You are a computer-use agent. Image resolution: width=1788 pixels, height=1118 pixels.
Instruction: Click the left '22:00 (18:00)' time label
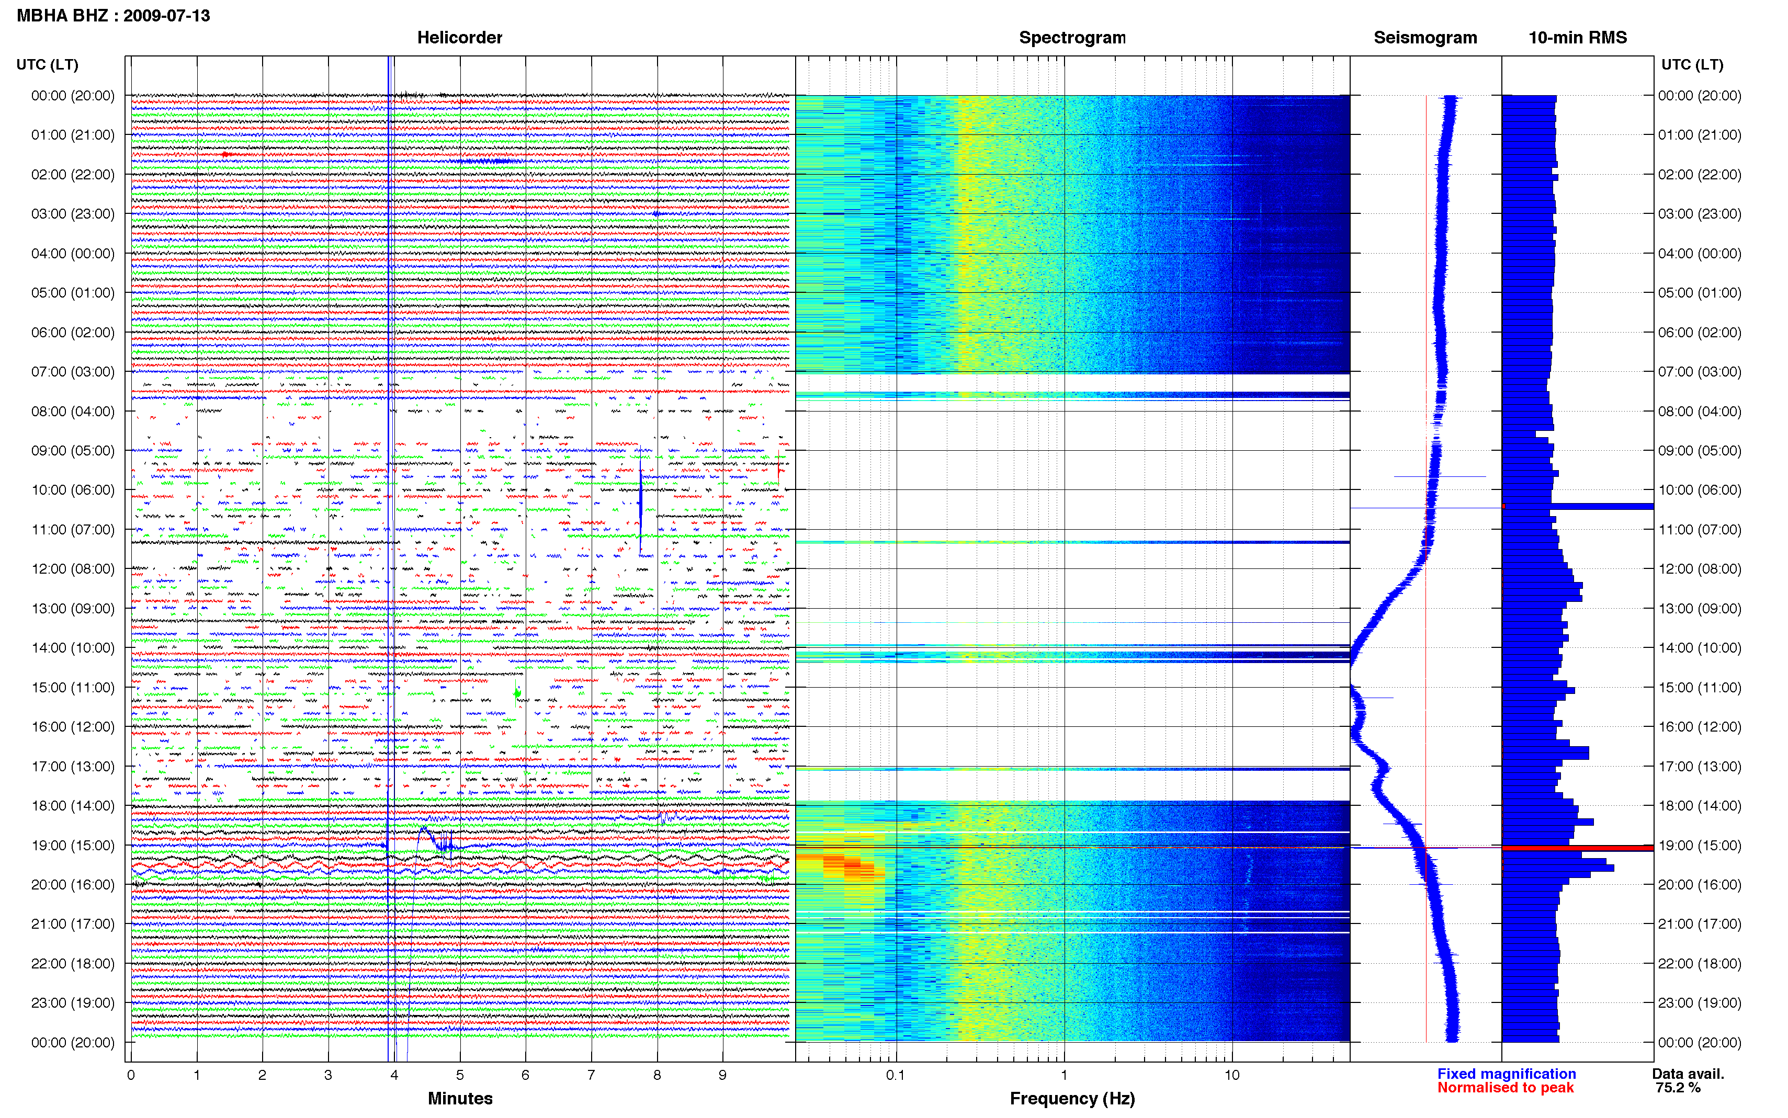pyautogui.click(x=73, y=963)
